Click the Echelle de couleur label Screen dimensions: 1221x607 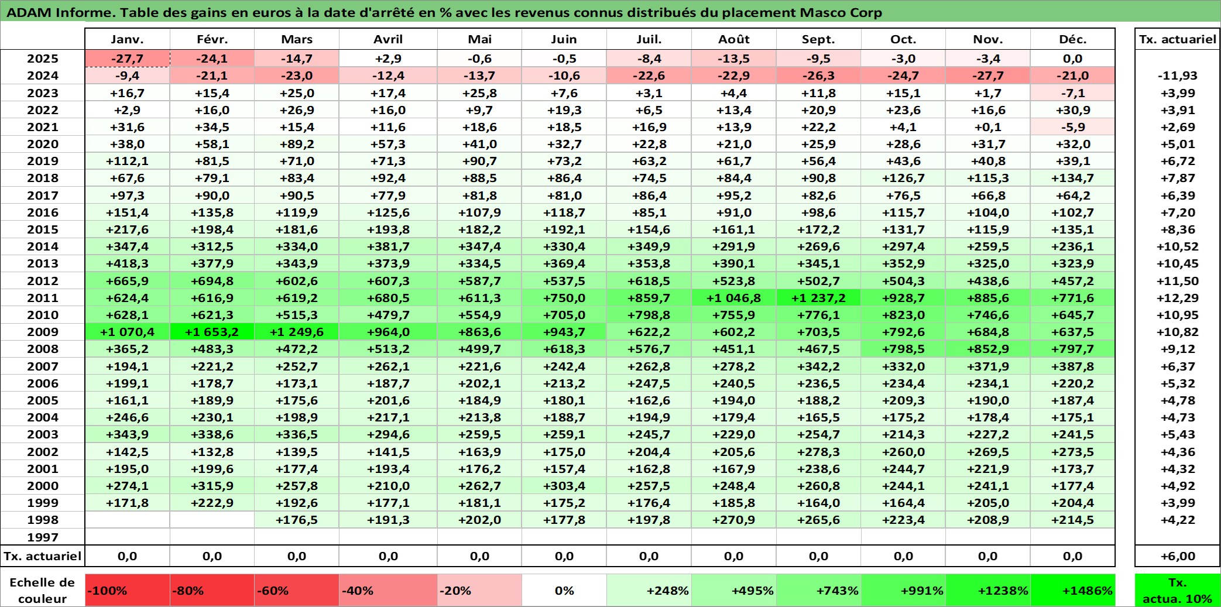point(43,590)
